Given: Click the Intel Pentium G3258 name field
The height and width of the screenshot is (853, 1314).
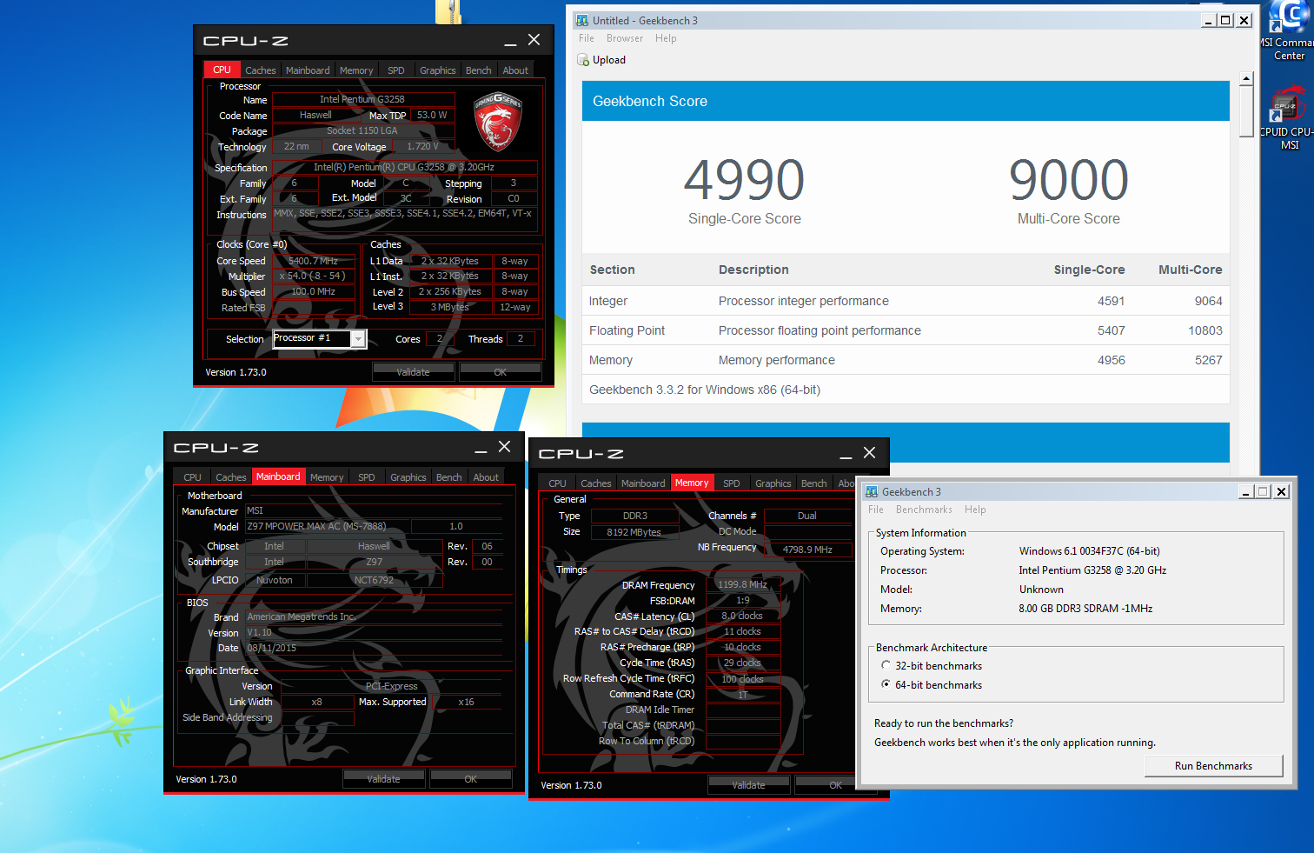Looking at the screenshot, I should click(363, 99).
